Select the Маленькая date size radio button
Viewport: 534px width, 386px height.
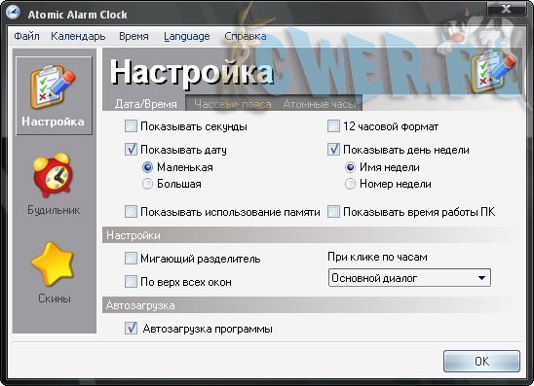tap(147, 167)
